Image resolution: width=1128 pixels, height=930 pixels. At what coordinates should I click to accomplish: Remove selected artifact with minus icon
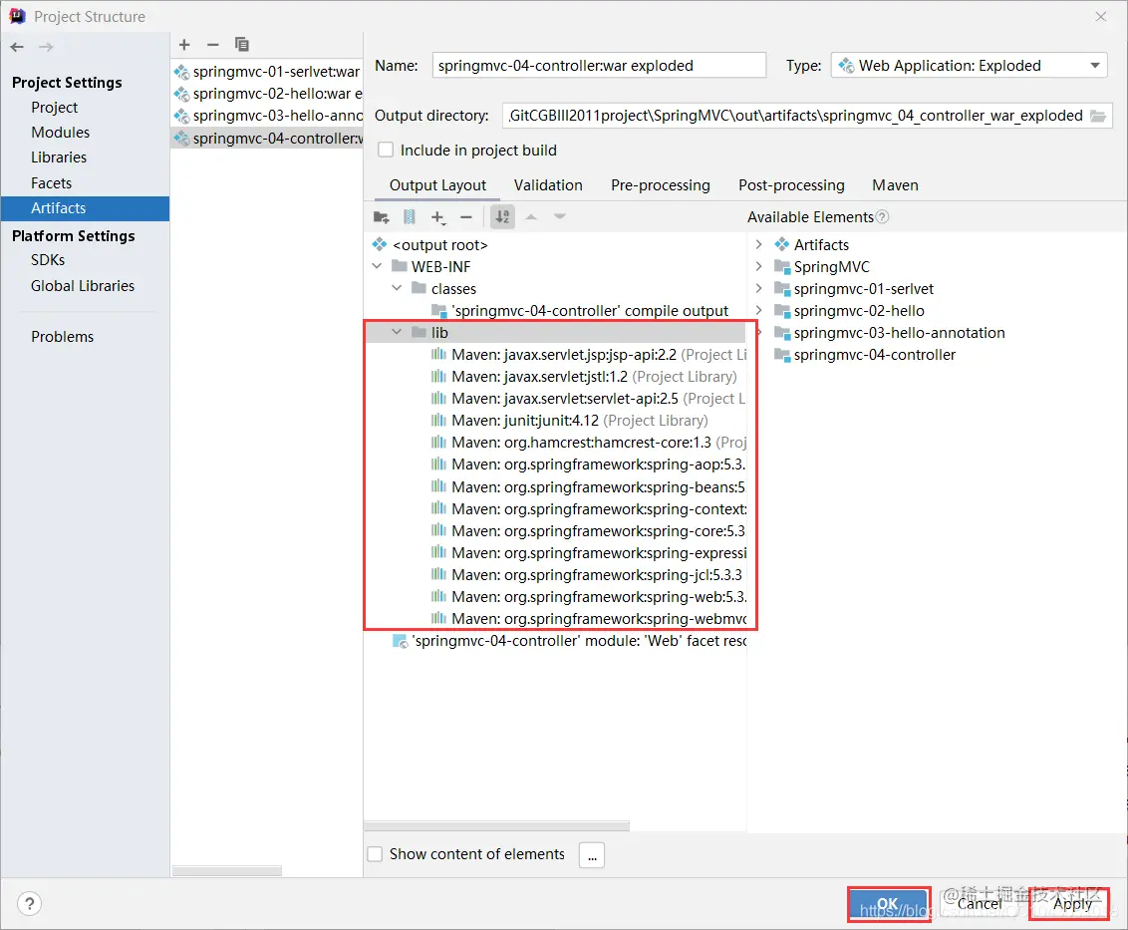click(213, 45)
